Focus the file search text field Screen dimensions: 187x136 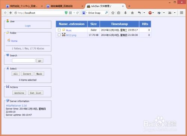(x=24, y=61)
